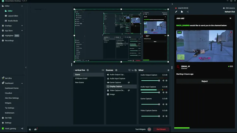Viewport: 237px width, 133px height.
Task: Collapse the Editor section chevron
Action: tap(22, 6)
